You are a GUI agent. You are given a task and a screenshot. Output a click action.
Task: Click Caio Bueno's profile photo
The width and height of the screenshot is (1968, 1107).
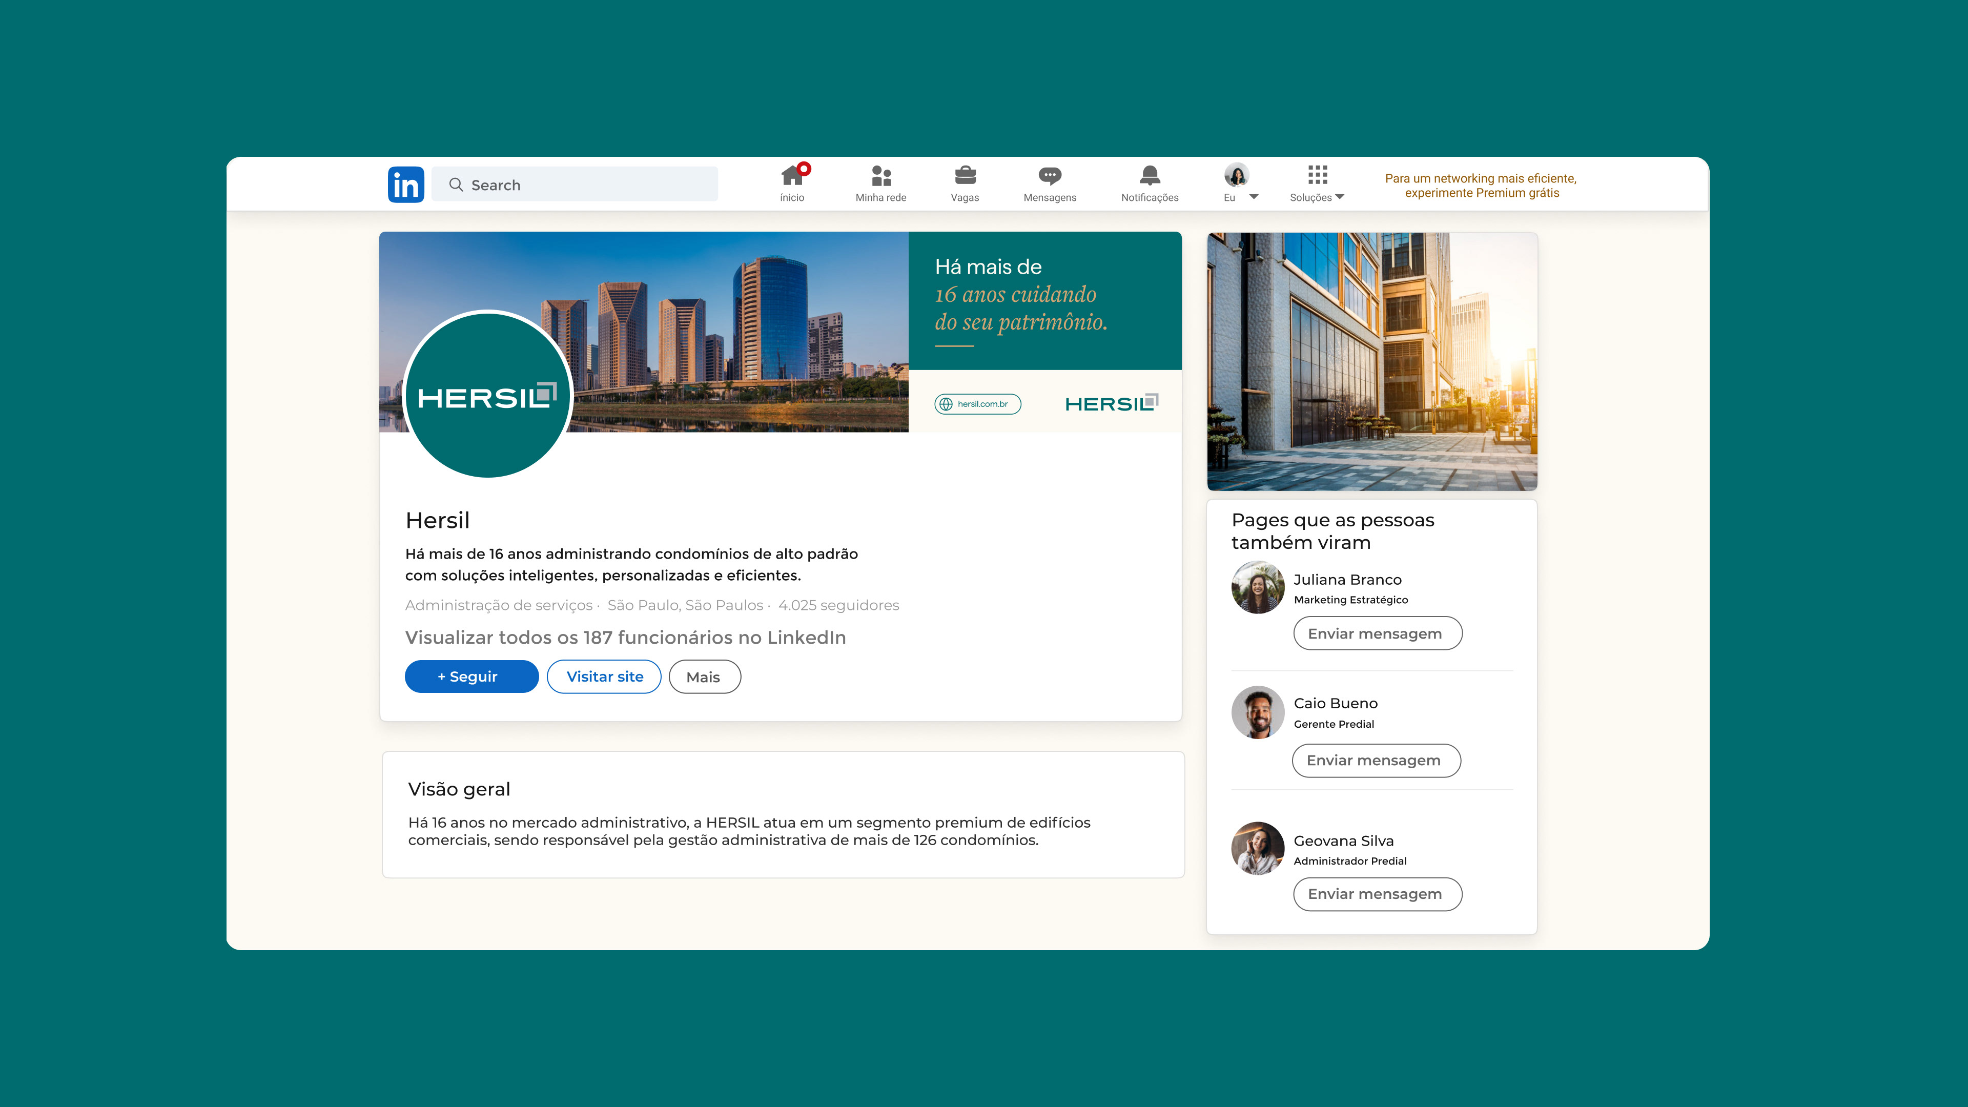[x=1258, y=712]
